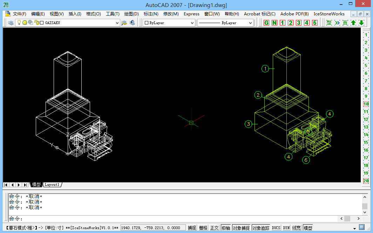Image resolution: width=373 pixels, height=233 pixels.
Task: Open the Layer Properties Manager icon
Action: point(11,23)
